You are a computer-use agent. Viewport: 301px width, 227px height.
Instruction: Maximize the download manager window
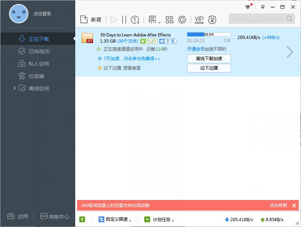tap(282, 7)
